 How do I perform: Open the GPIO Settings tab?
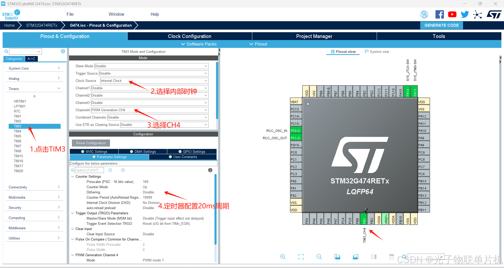coord(192,152)
